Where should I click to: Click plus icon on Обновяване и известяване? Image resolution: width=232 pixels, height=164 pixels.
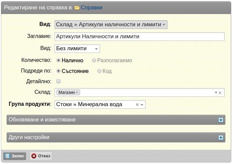[x=221, y=120]
